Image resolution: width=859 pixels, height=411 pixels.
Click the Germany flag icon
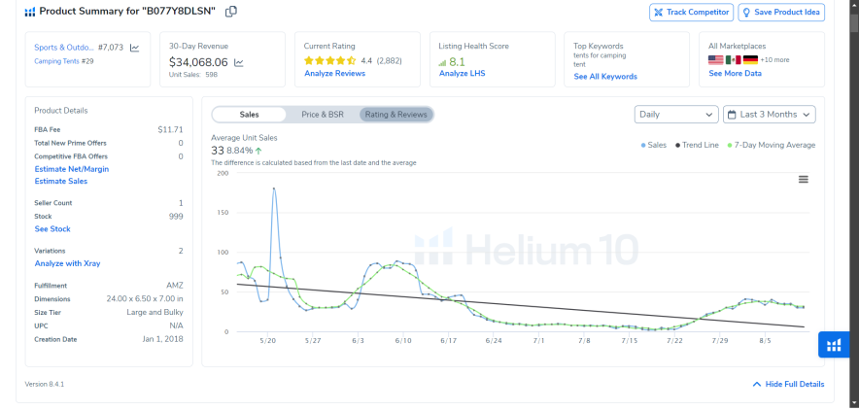750,59
